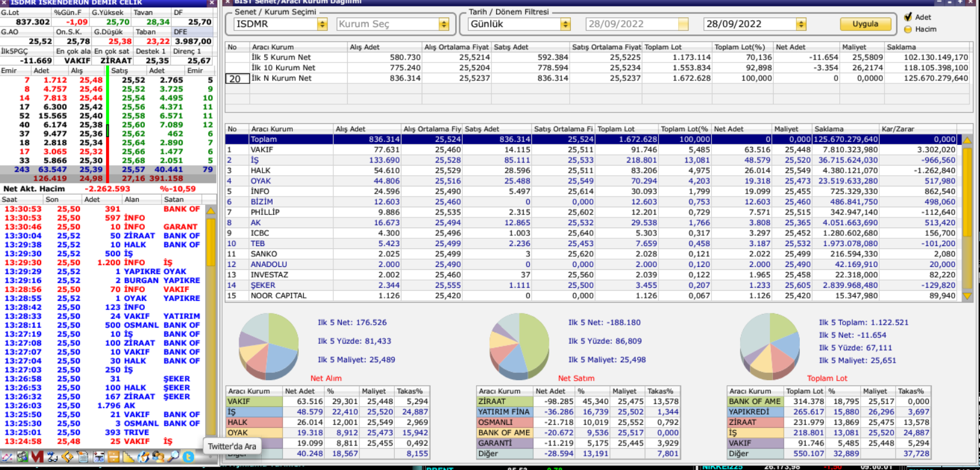Click the yellow triangle staircase icon
This screenshot has width=980, height=470.
[128, 457]
